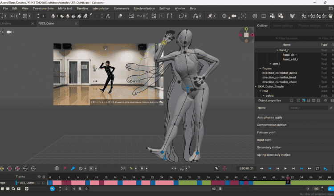Open the Tween machine menu
Viewport: 334px width, 196px height.
point(43,8)
